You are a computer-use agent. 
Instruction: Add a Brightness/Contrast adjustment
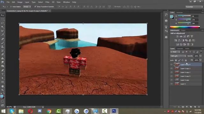tap(177, 36)
